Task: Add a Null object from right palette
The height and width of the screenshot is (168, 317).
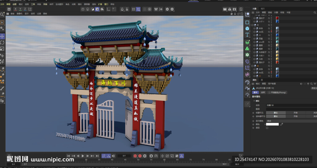Action: tap(247, 14)
